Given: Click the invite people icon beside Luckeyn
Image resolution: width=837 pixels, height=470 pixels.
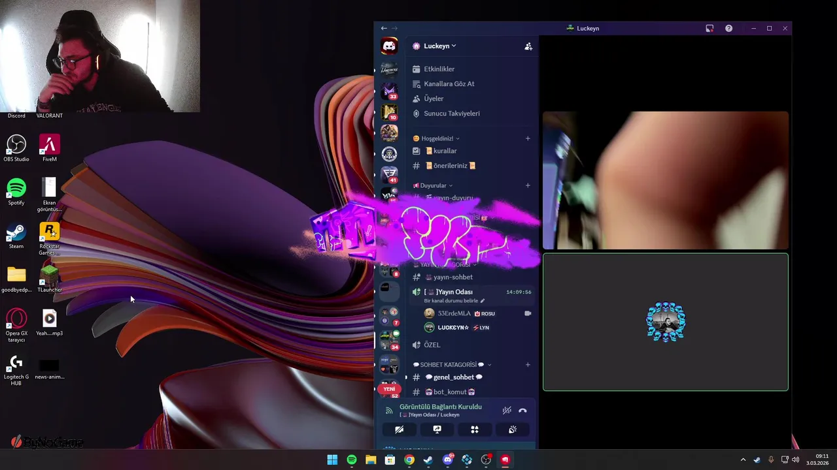Looking at the screenshot, I should [528, 46].
